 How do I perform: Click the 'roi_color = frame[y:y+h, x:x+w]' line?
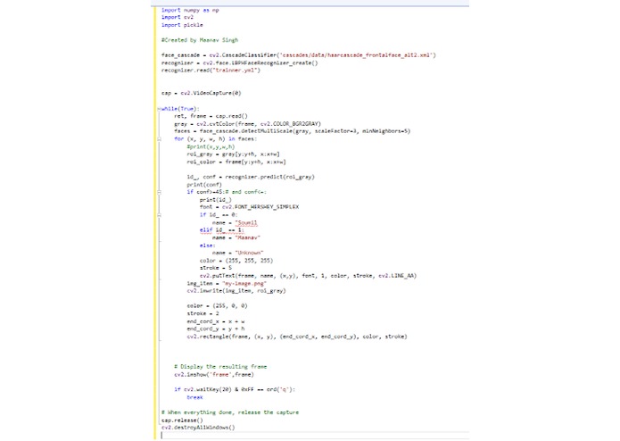tap(236, 162)
